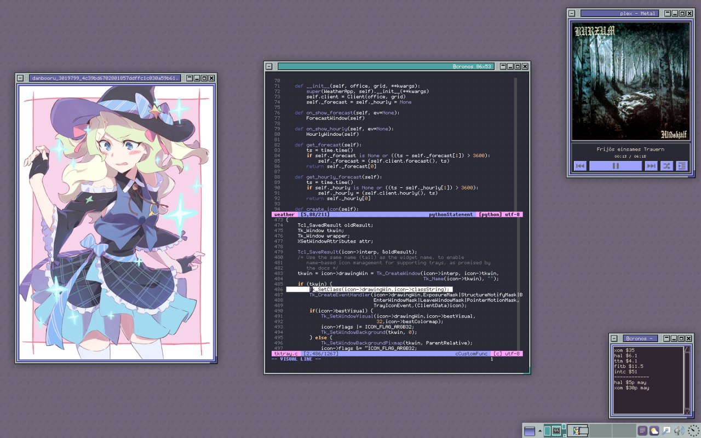Select the terminal workspace in the pager
701x438 pixels.
[x=556, y=431]
